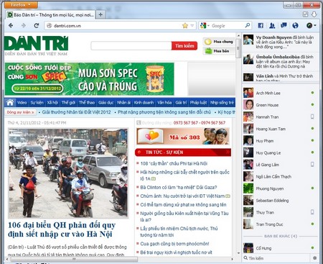Open the Mua chung button

coord(219,42)
